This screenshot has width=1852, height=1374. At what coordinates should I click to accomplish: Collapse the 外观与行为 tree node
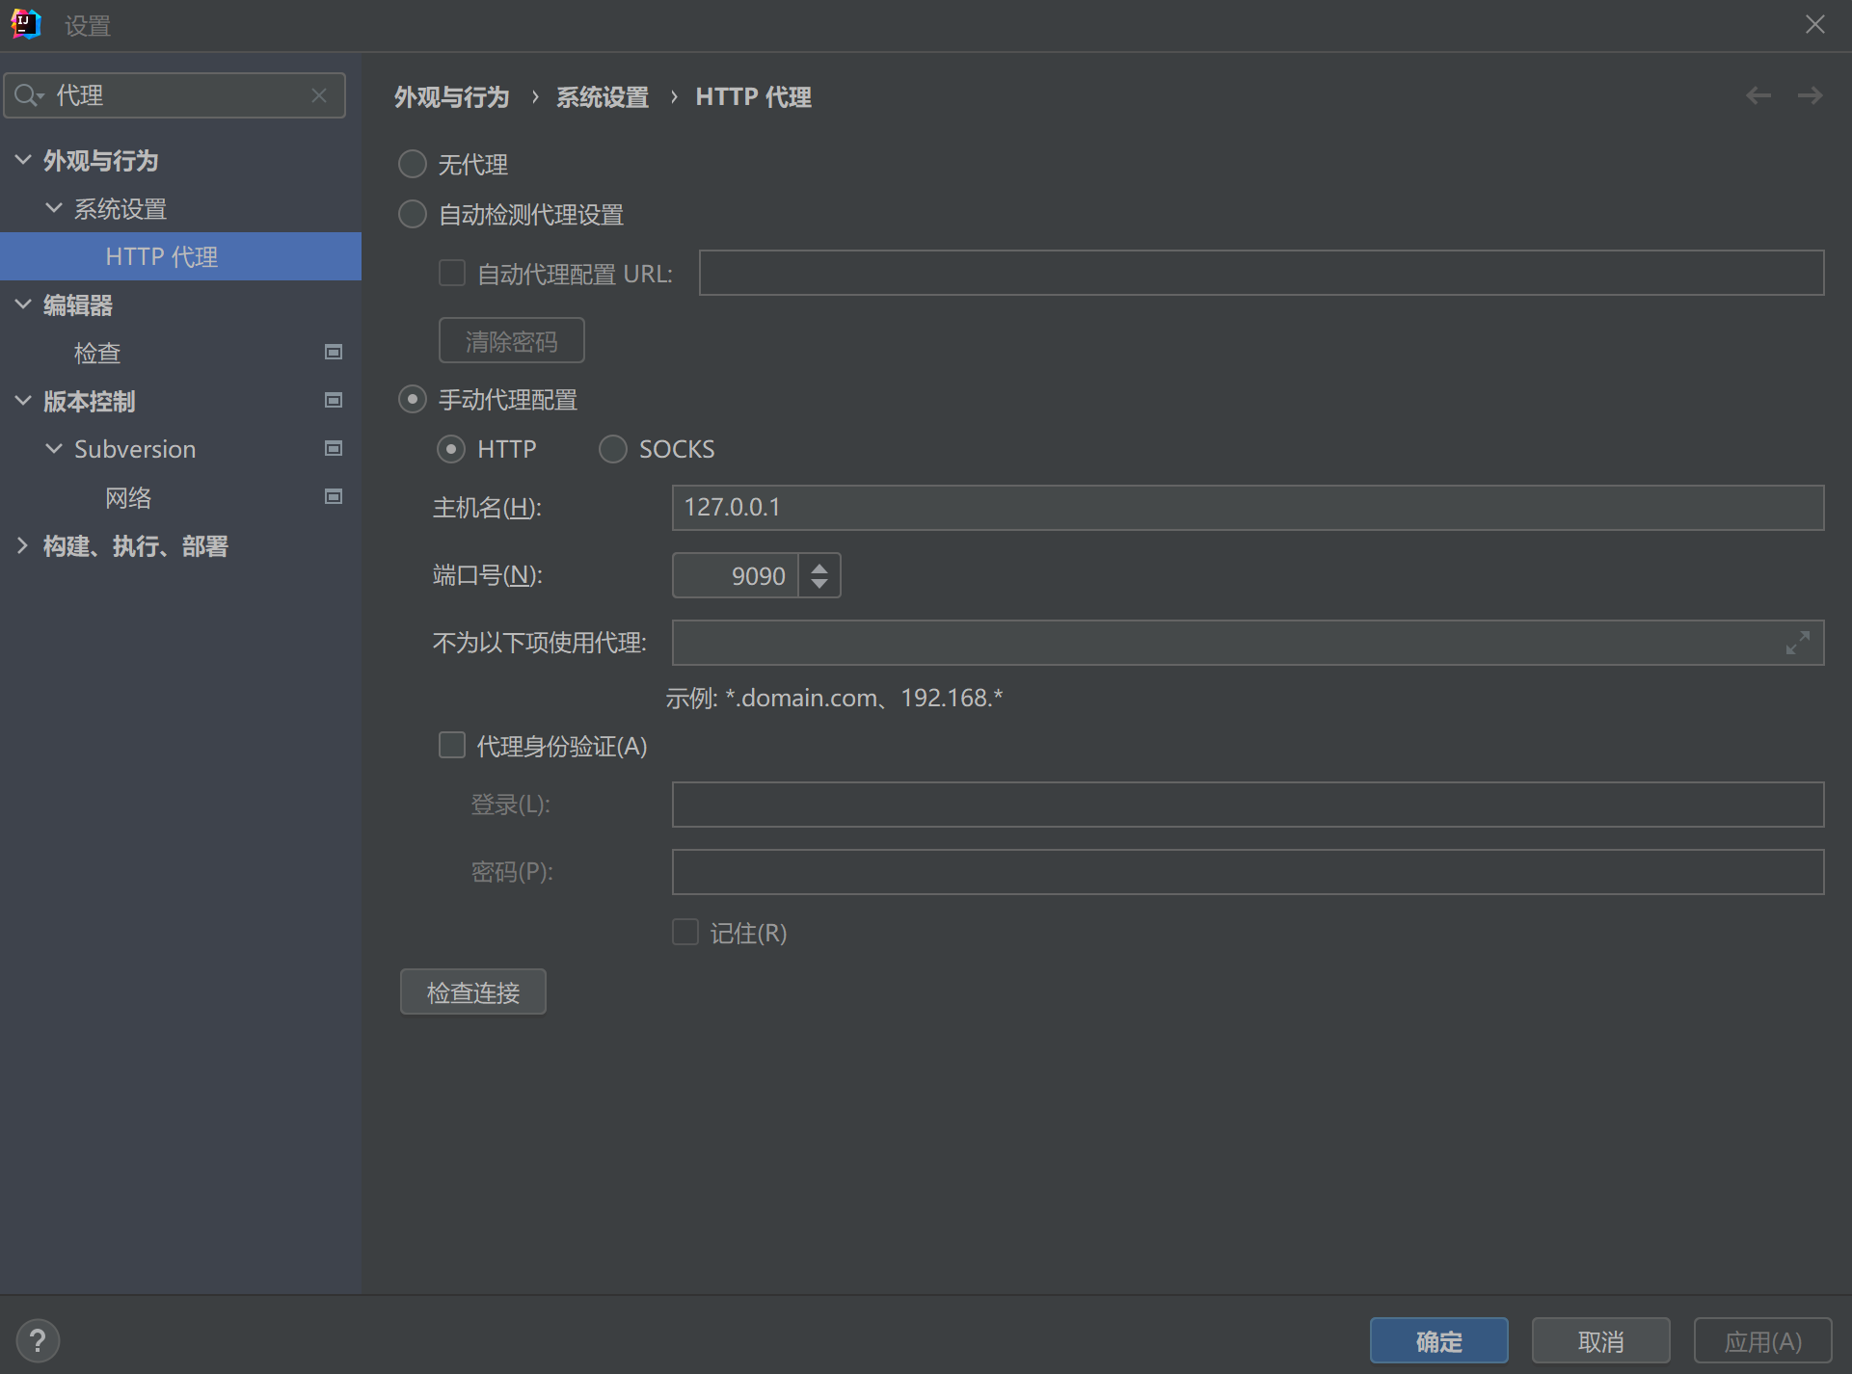coord(23,160)
